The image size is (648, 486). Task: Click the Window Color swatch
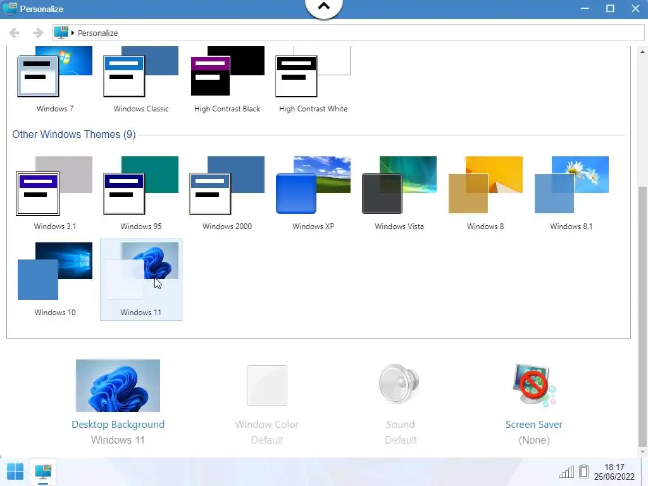[267, 385]
